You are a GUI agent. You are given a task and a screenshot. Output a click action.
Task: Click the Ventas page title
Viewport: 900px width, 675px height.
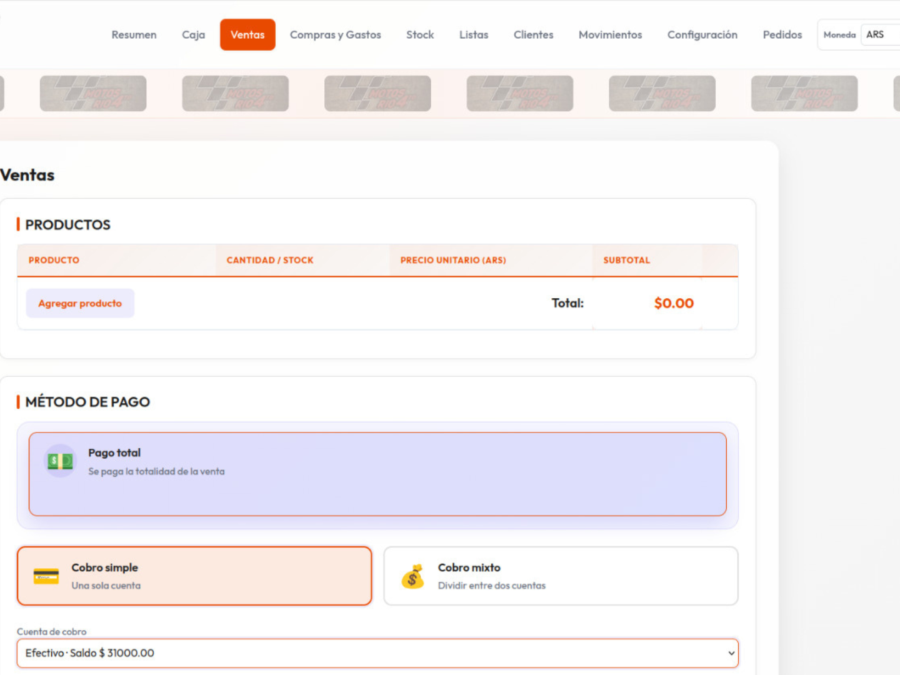(27, 175)
